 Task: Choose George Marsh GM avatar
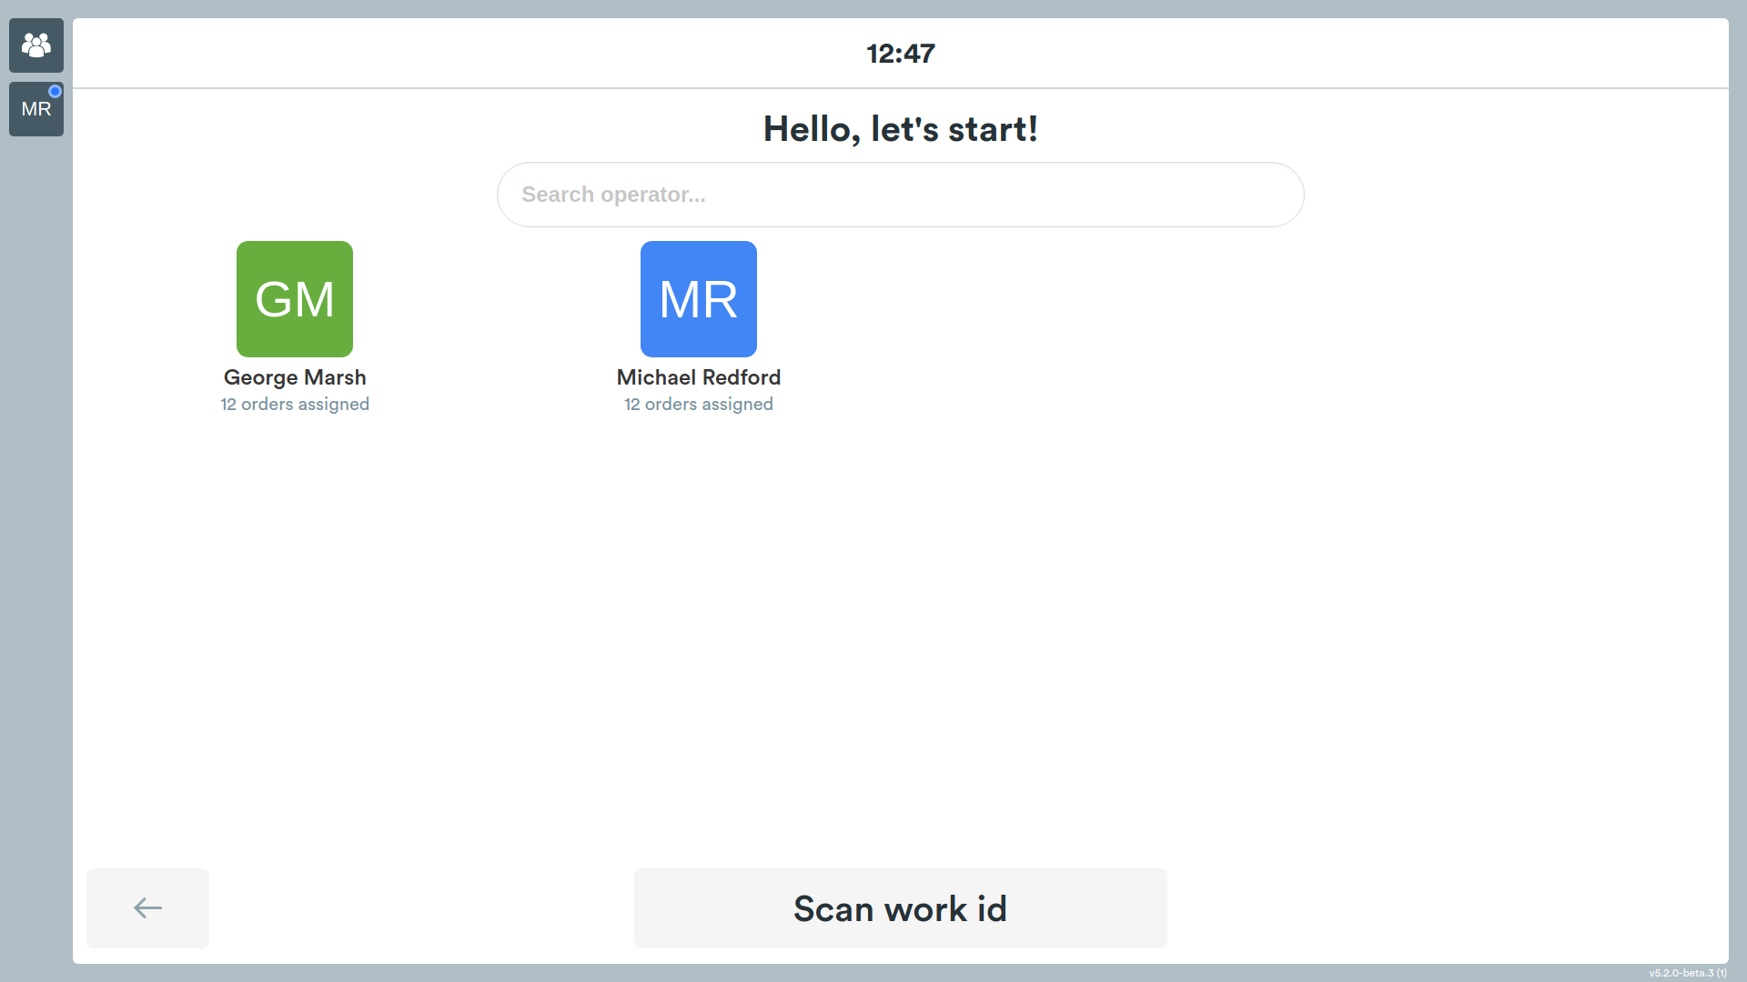[295, 299]
